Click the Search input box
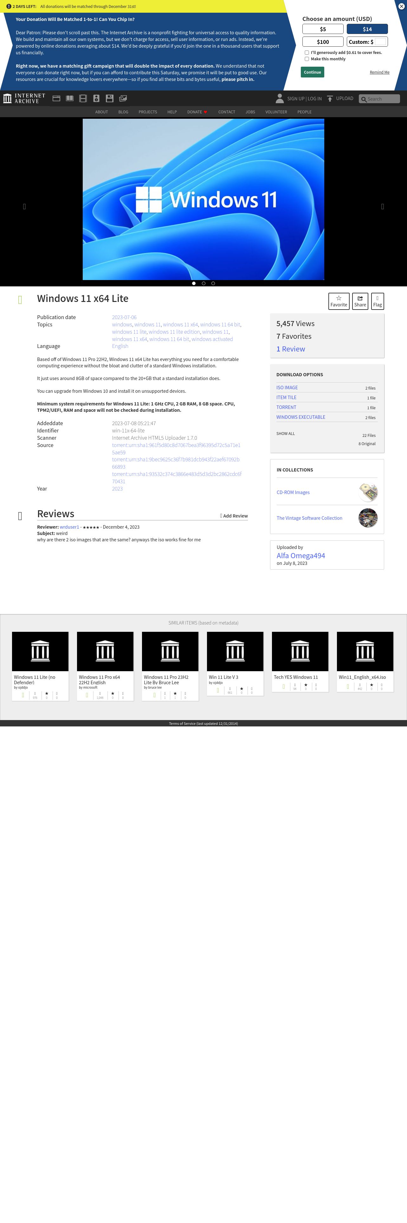The width and height of the screenshot is (407, 1223). pos(379,99)
